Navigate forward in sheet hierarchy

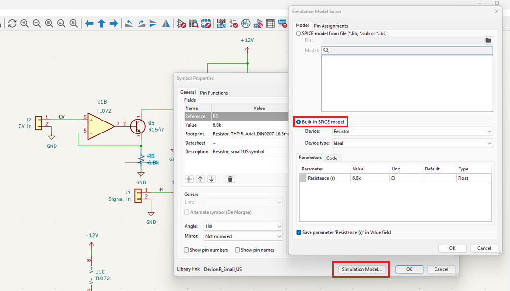click(113, 24)
